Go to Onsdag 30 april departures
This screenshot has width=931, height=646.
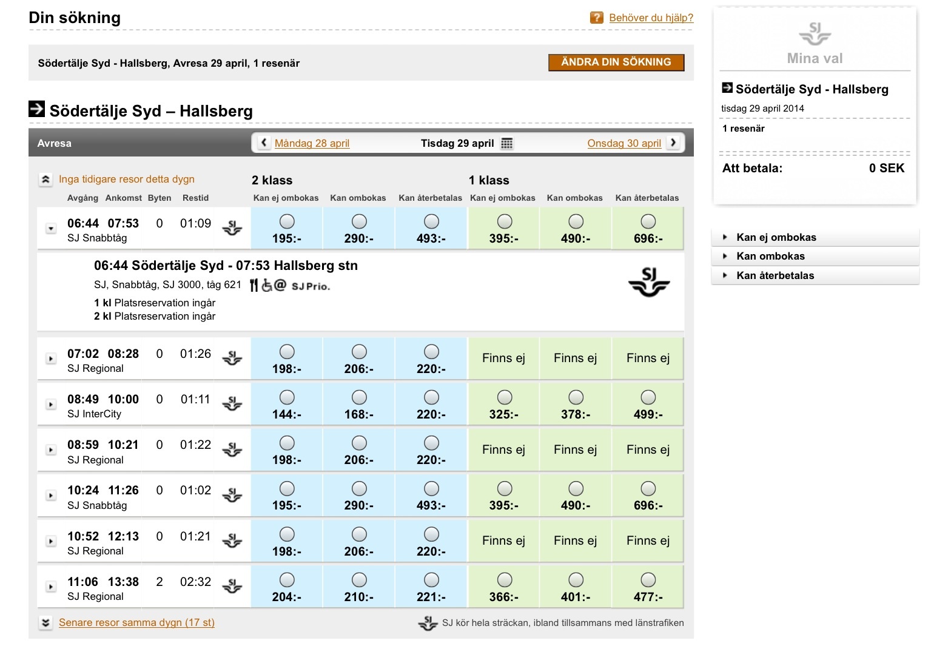[x=623, y=143]
